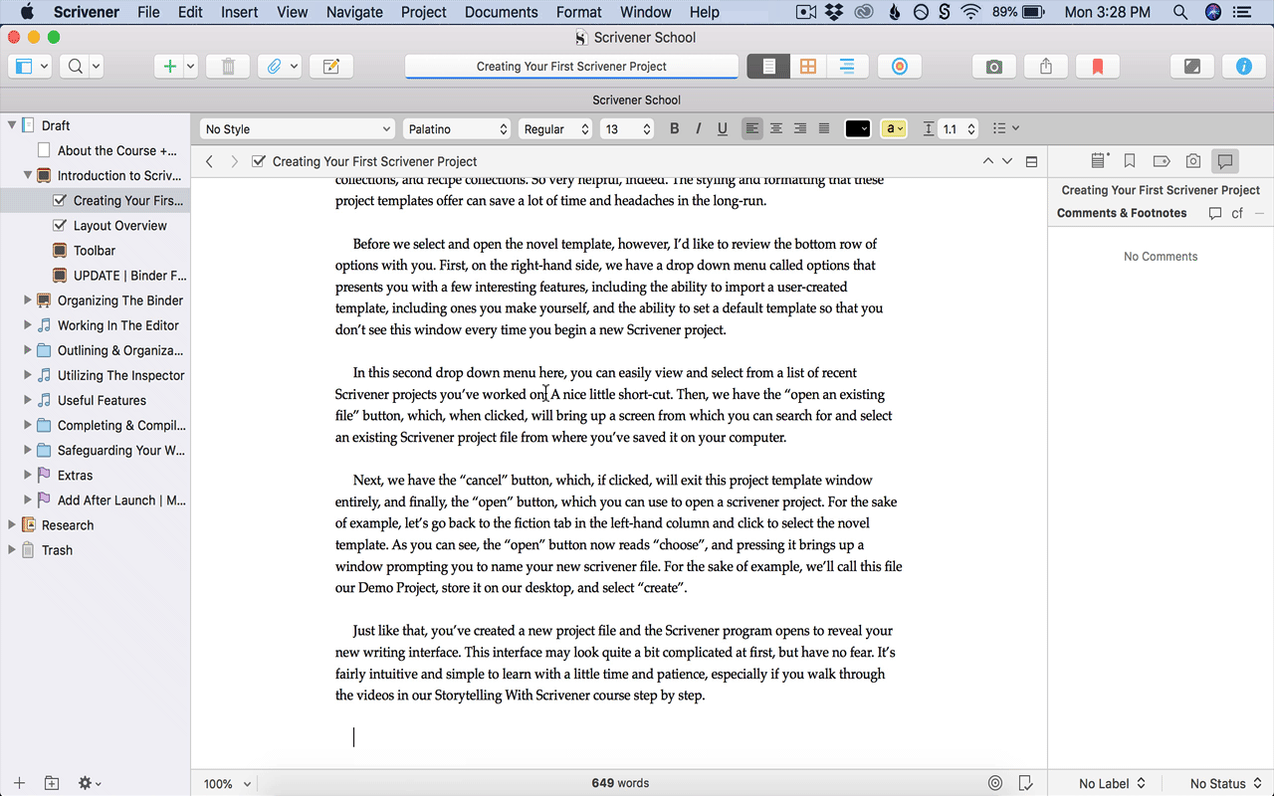Open the Insert menu
Viewport: 1274px width, 796px height.
[x=239, y=12]
